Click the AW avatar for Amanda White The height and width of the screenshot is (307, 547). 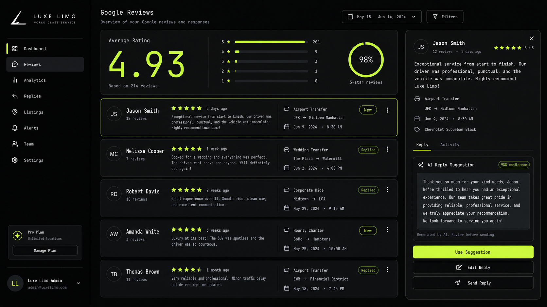(x=114, y=234)
